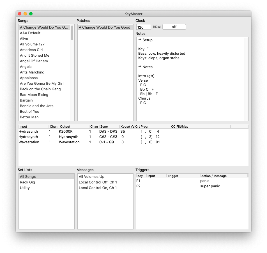Viewport: 267px width, 253px height.
Task: Select patch 'A Change Would Do You Good'
Action: [x=105, y=27]
